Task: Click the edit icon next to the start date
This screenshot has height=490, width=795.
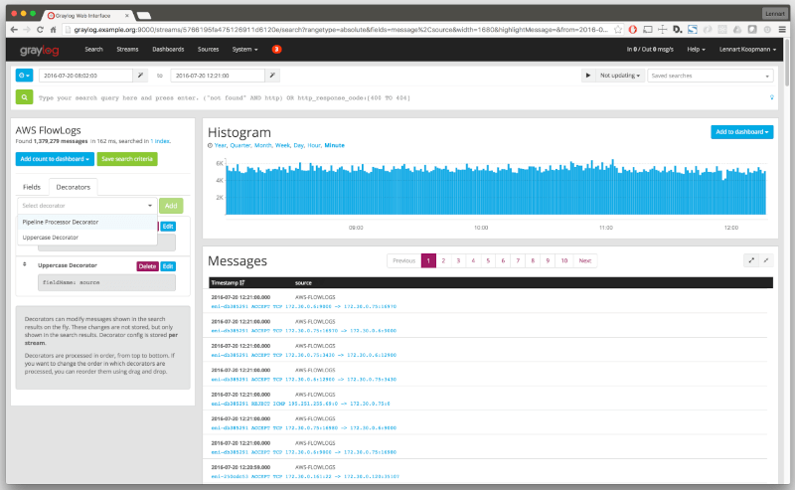Action: click(x=140, y=76)
